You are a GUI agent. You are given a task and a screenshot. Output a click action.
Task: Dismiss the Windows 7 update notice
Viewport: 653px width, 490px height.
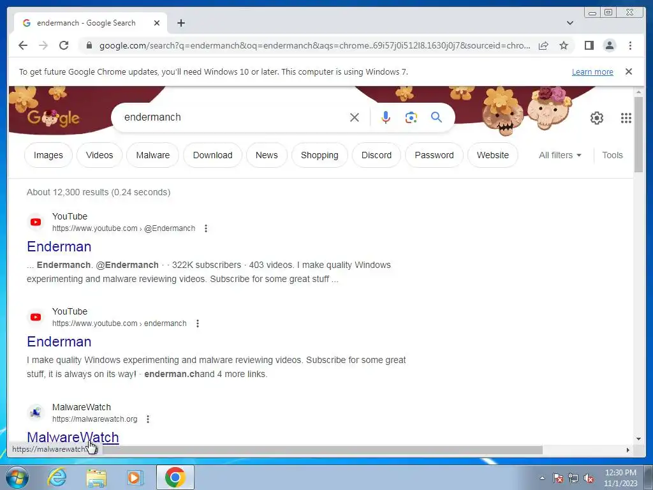(629, 71)
